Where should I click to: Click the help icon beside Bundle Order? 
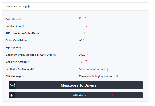[23, 26]
